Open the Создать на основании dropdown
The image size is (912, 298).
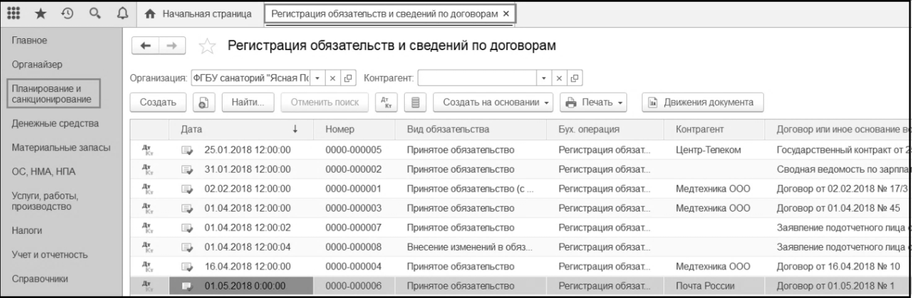click(496, 102)
